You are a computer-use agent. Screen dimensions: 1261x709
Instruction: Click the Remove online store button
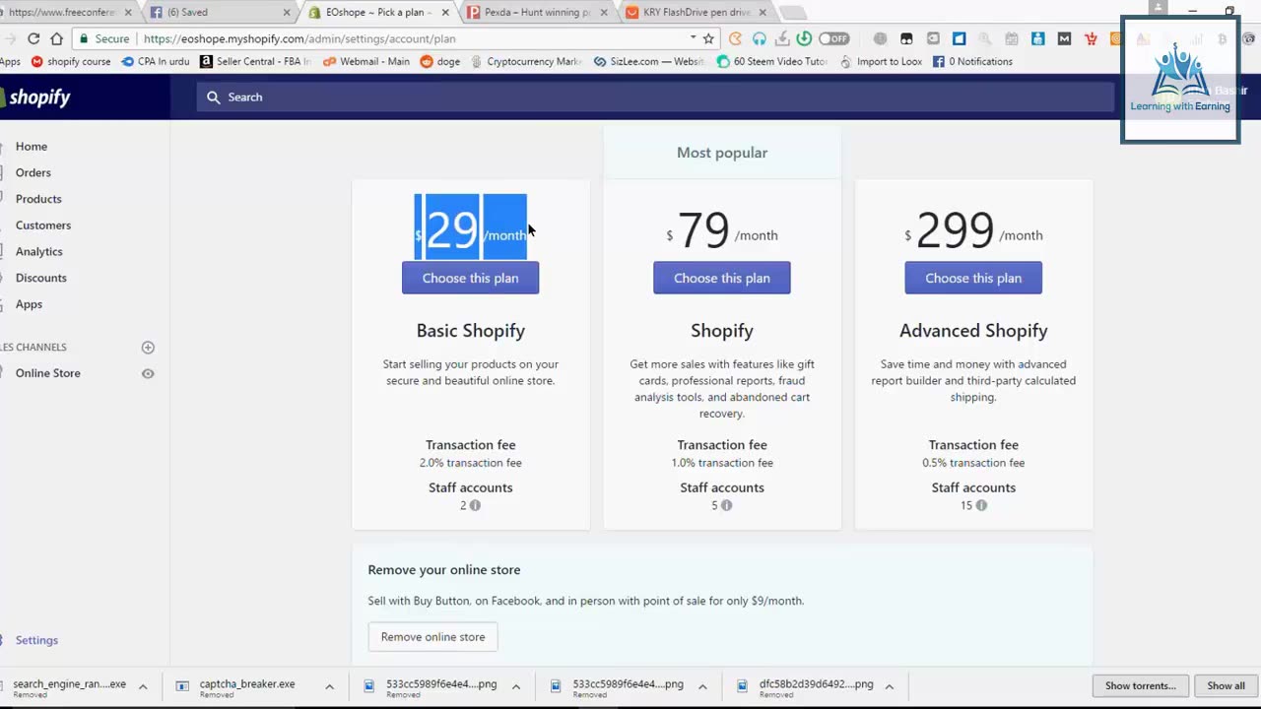[x=433, y=637]
